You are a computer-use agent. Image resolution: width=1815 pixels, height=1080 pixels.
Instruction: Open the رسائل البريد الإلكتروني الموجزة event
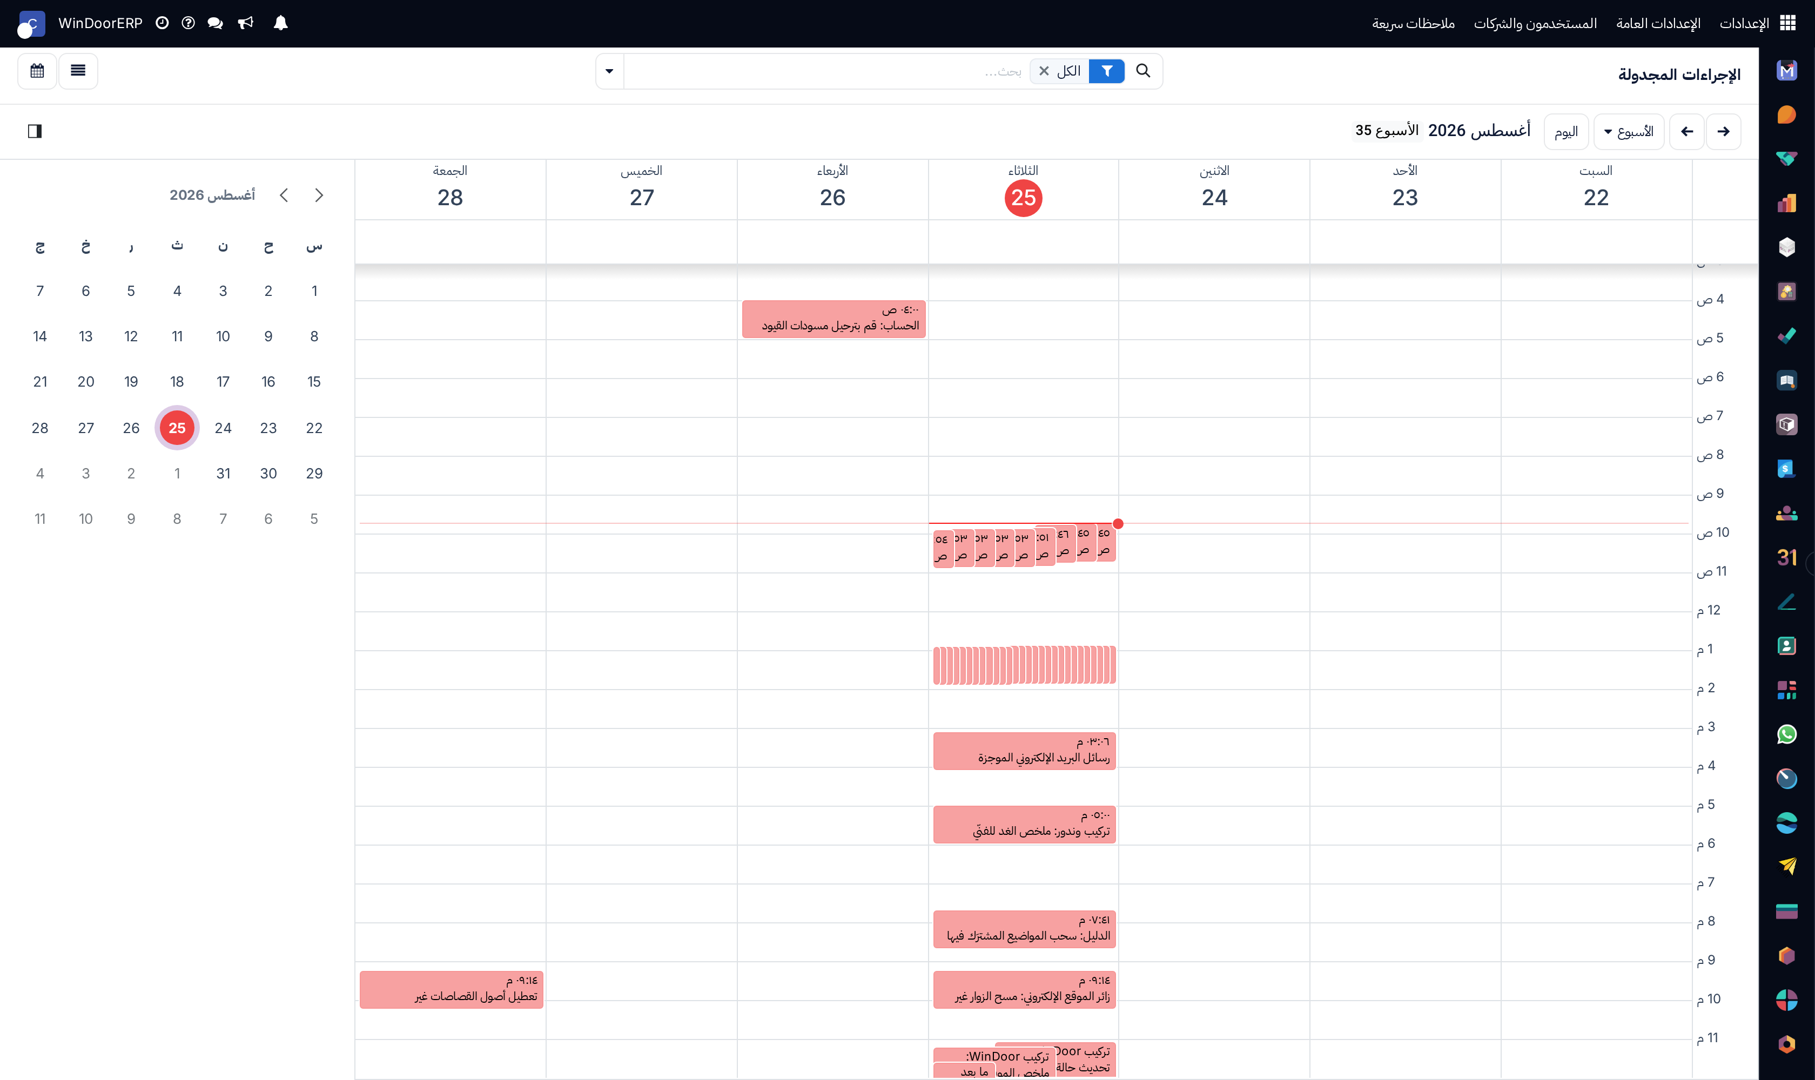[x=1024, y=751]
